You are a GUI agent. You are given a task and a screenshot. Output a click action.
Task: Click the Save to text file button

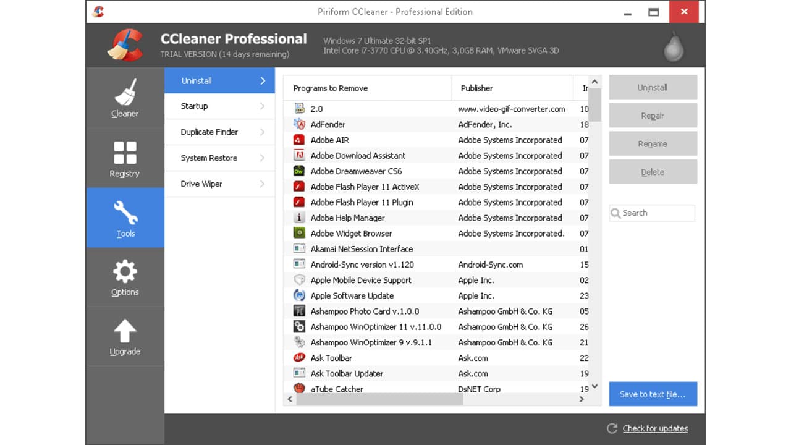(x=653, y=394)
